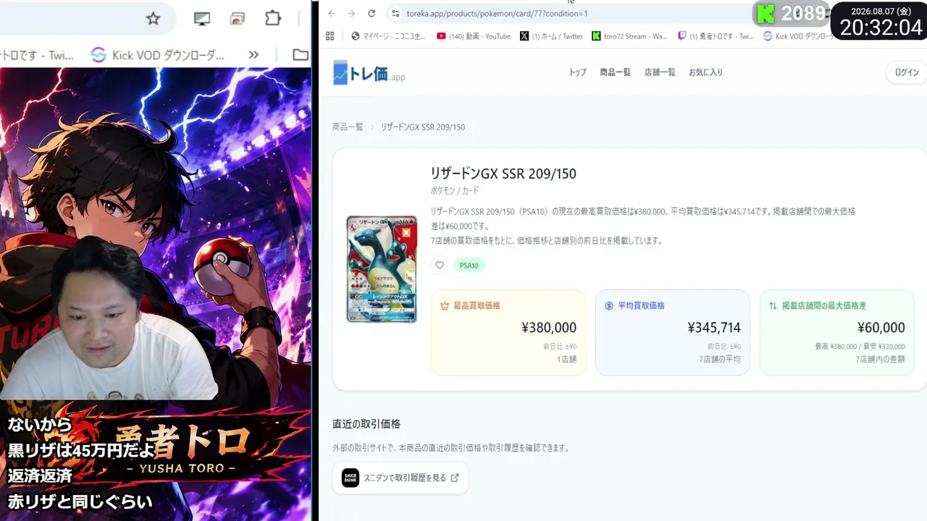The width and height of the screenshot is (927, 521).
Task: Click the browser back arrow
Action: point(332,13)
